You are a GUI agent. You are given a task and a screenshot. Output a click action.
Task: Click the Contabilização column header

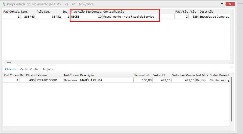[114, 12]
